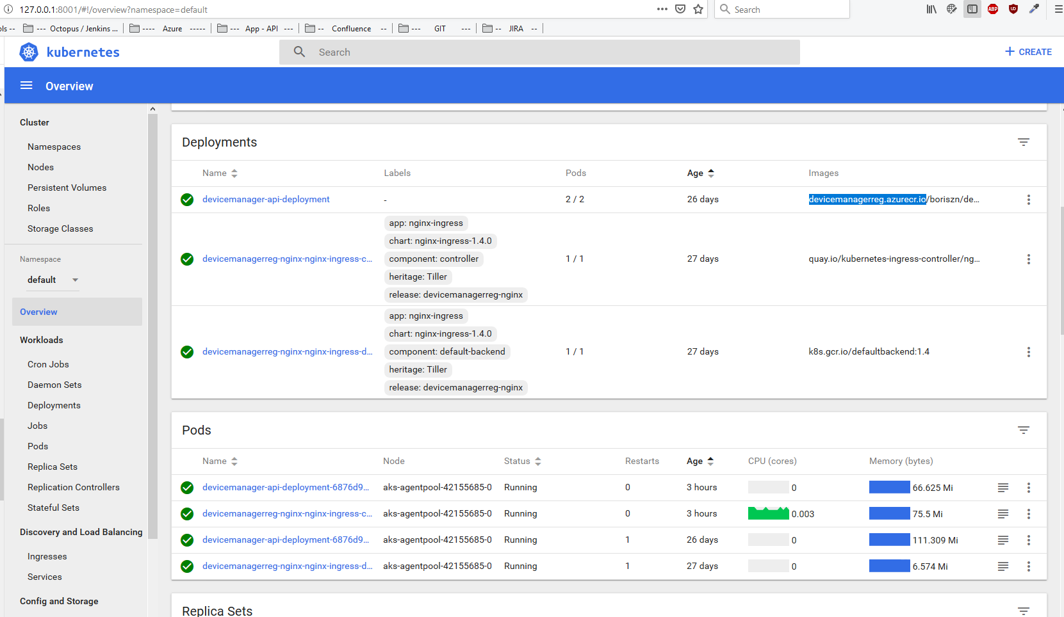The image size is (1064, 617).
Task: Open Namespaces in the Cluster sidebar
Action: (x=54, y=147)
